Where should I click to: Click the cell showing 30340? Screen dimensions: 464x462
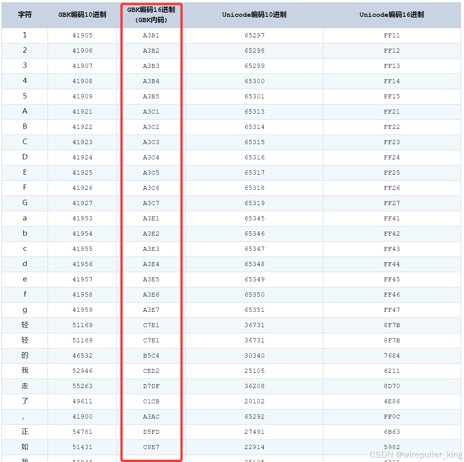point(254,356)
